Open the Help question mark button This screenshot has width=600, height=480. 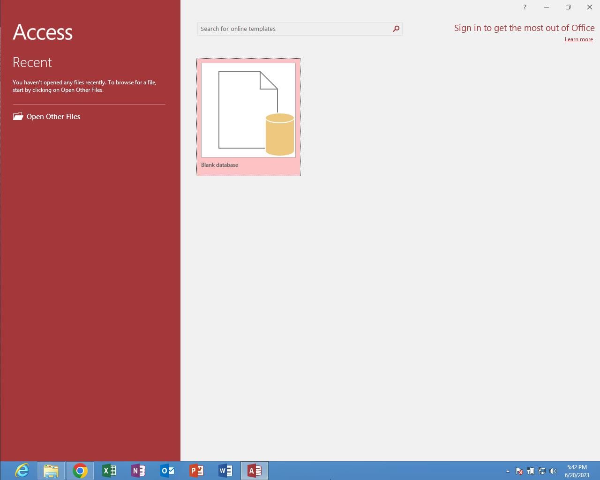525,7
